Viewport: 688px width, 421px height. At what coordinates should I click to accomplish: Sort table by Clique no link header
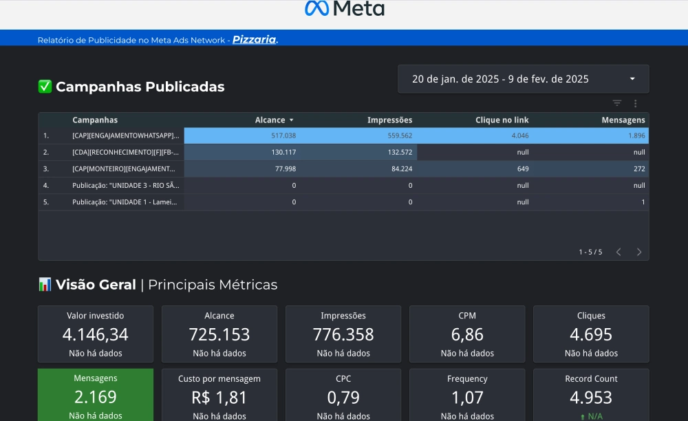[x=502, y=120]
